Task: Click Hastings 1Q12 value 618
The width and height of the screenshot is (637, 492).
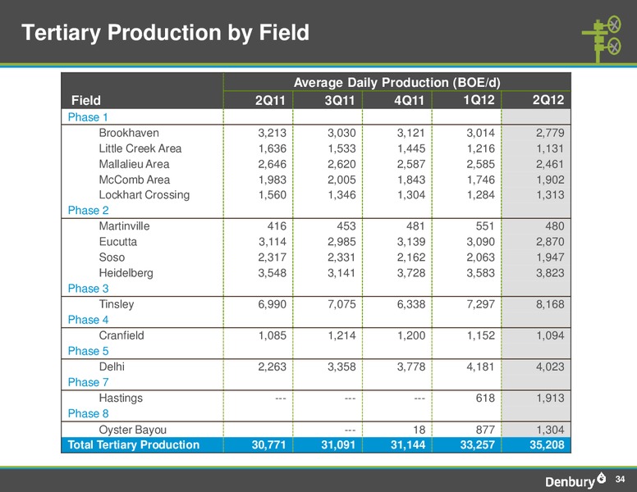Action: click(485, 399)
